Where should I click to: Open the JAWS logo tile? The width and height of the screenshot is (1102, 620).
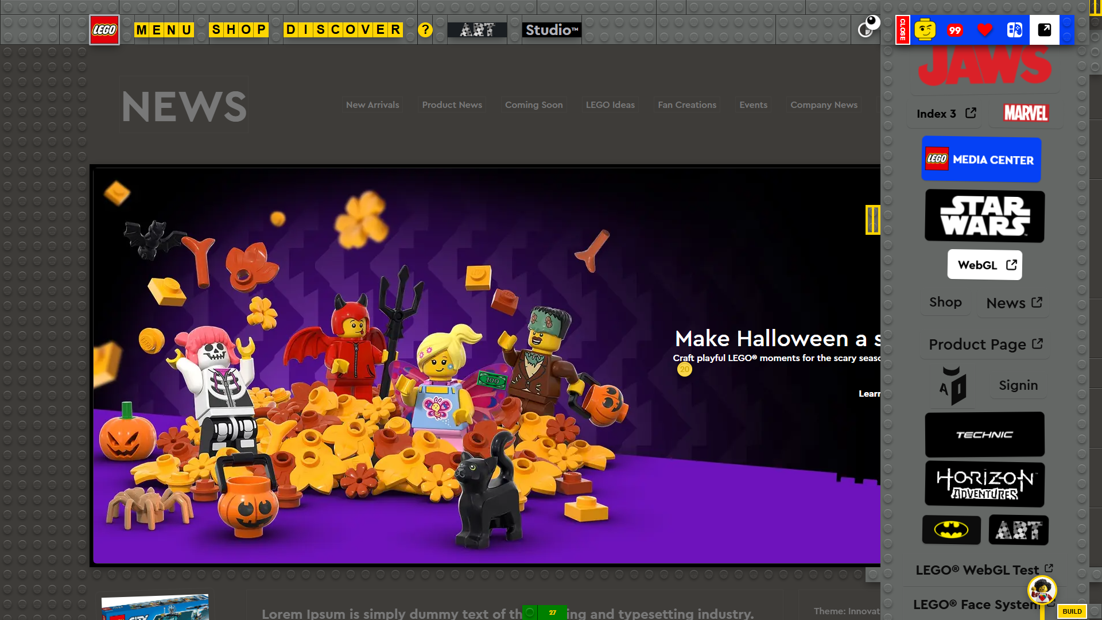coord(985,65)
